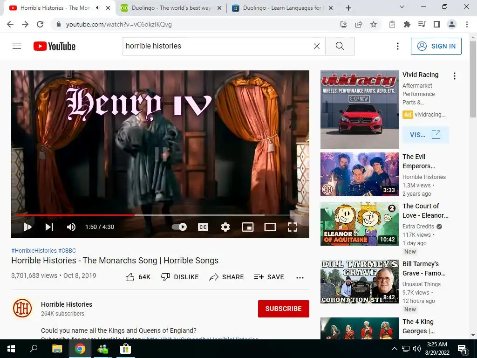The height and width of the screenshot is (358, 477).
Task: Open video settings gear menu
Action: (x=225, y=227)
